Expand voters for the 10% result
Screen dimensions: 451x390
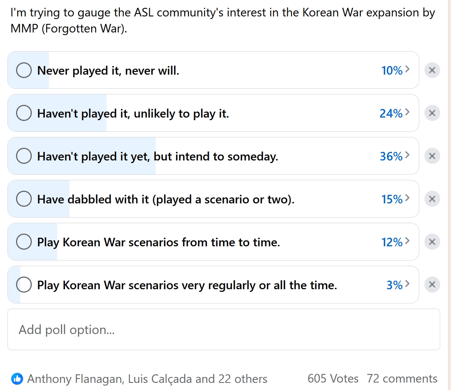pyautogui.click(x=395, y=70)
